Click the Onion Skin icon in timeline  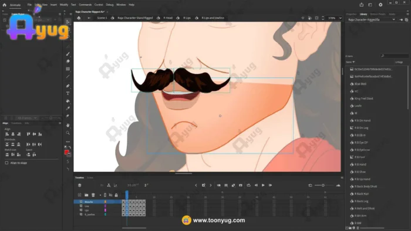point(218,185)
